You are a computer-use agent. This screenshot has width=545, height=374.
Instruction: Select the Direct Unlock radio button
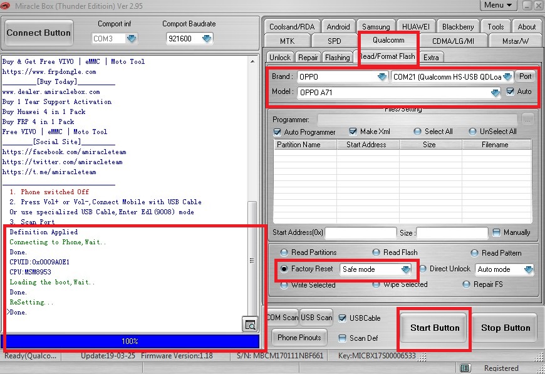click(423, 269)
